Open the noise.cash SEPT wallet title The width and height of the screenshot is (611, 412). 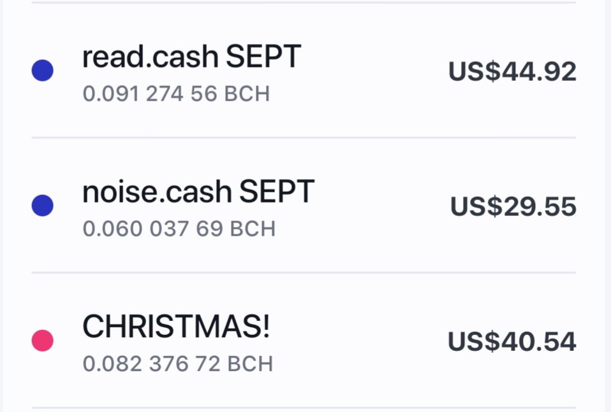coord(199,192)
